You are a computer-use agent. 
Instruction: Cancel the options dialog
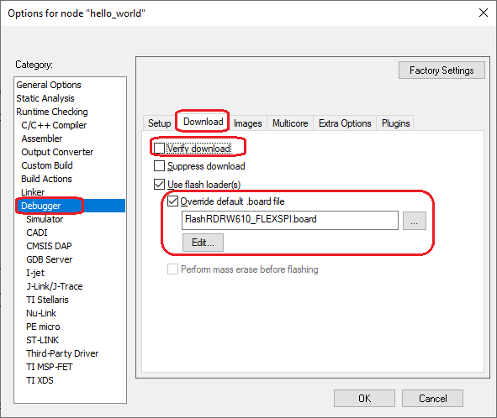(432, 398)
